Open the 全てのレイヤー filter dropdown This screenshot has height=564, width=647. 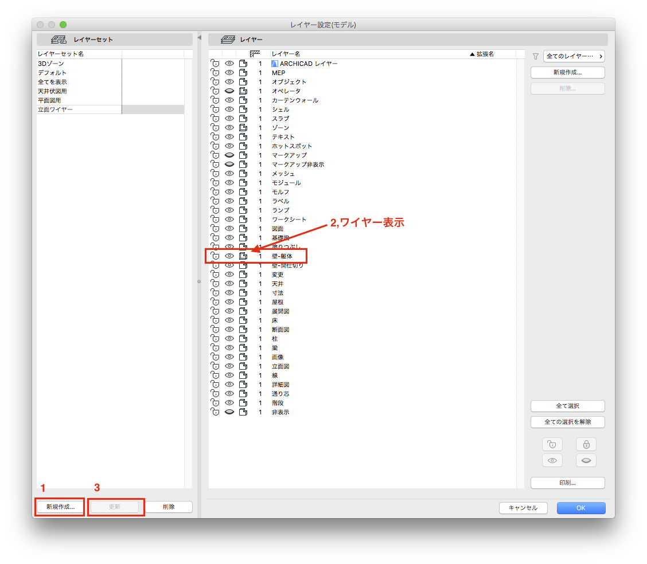(574, 56)
